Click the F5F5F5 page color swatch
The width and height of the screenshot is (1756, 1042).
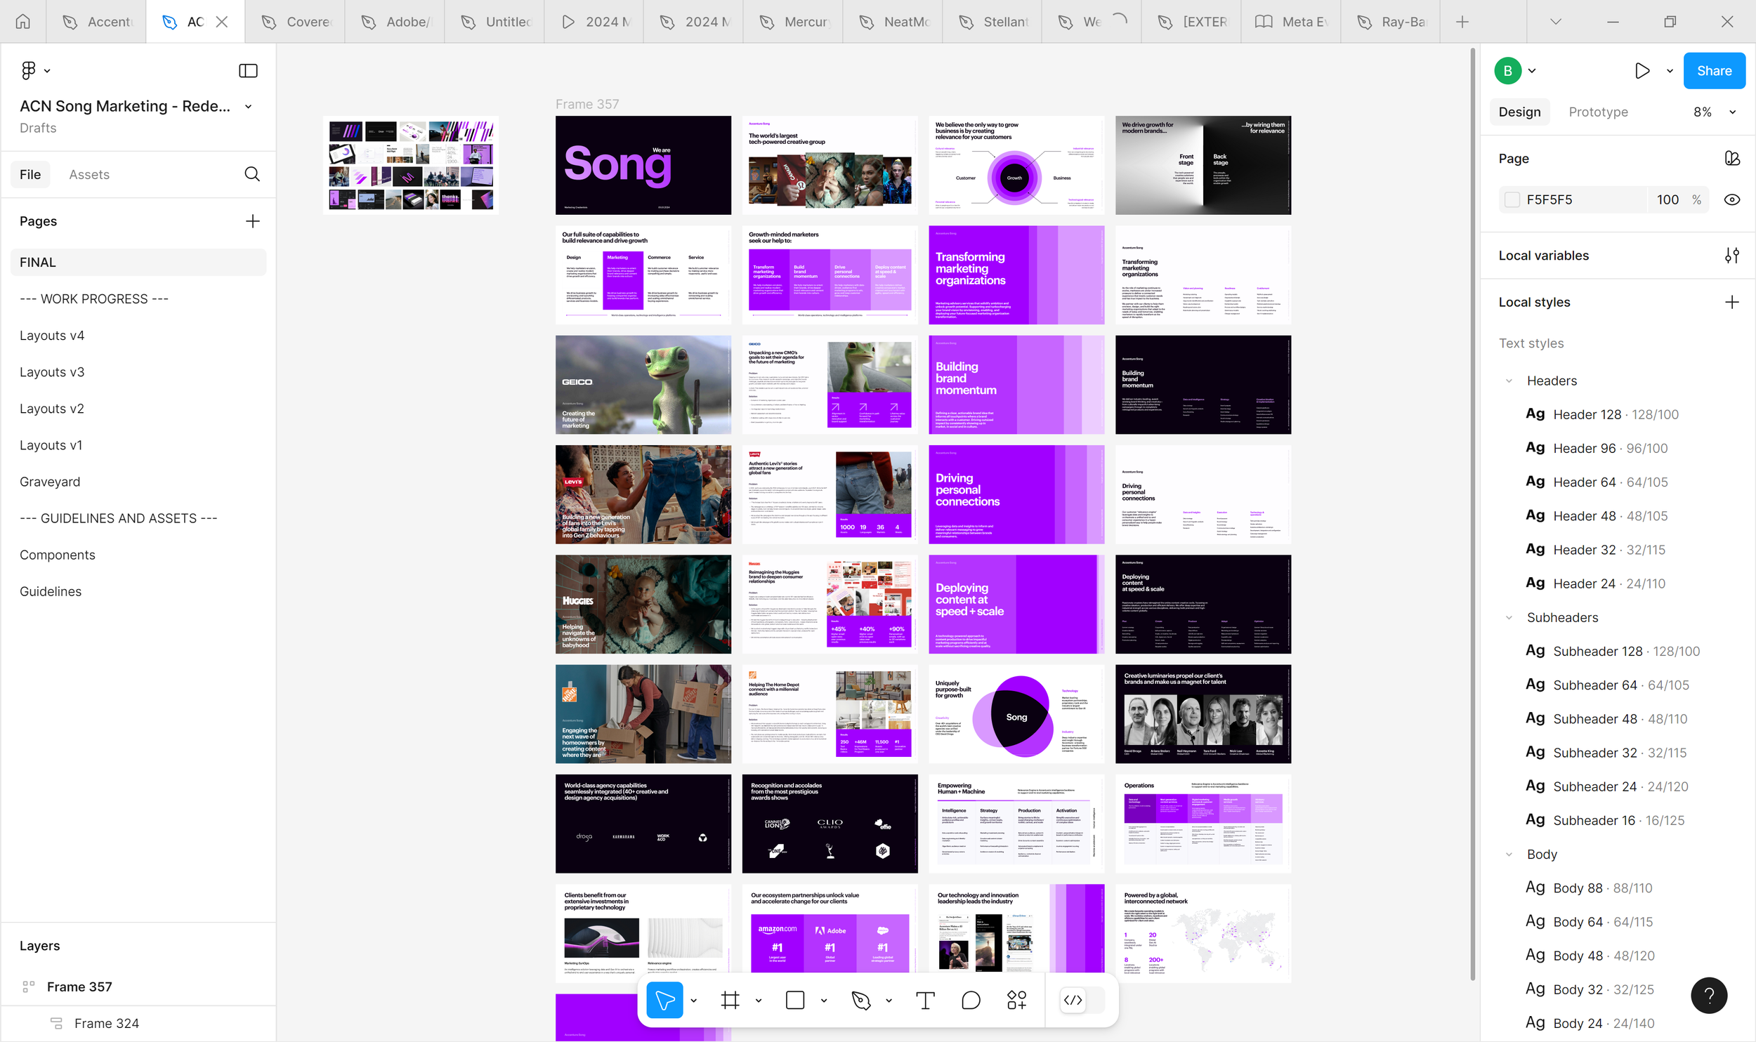pos(1512,199)
